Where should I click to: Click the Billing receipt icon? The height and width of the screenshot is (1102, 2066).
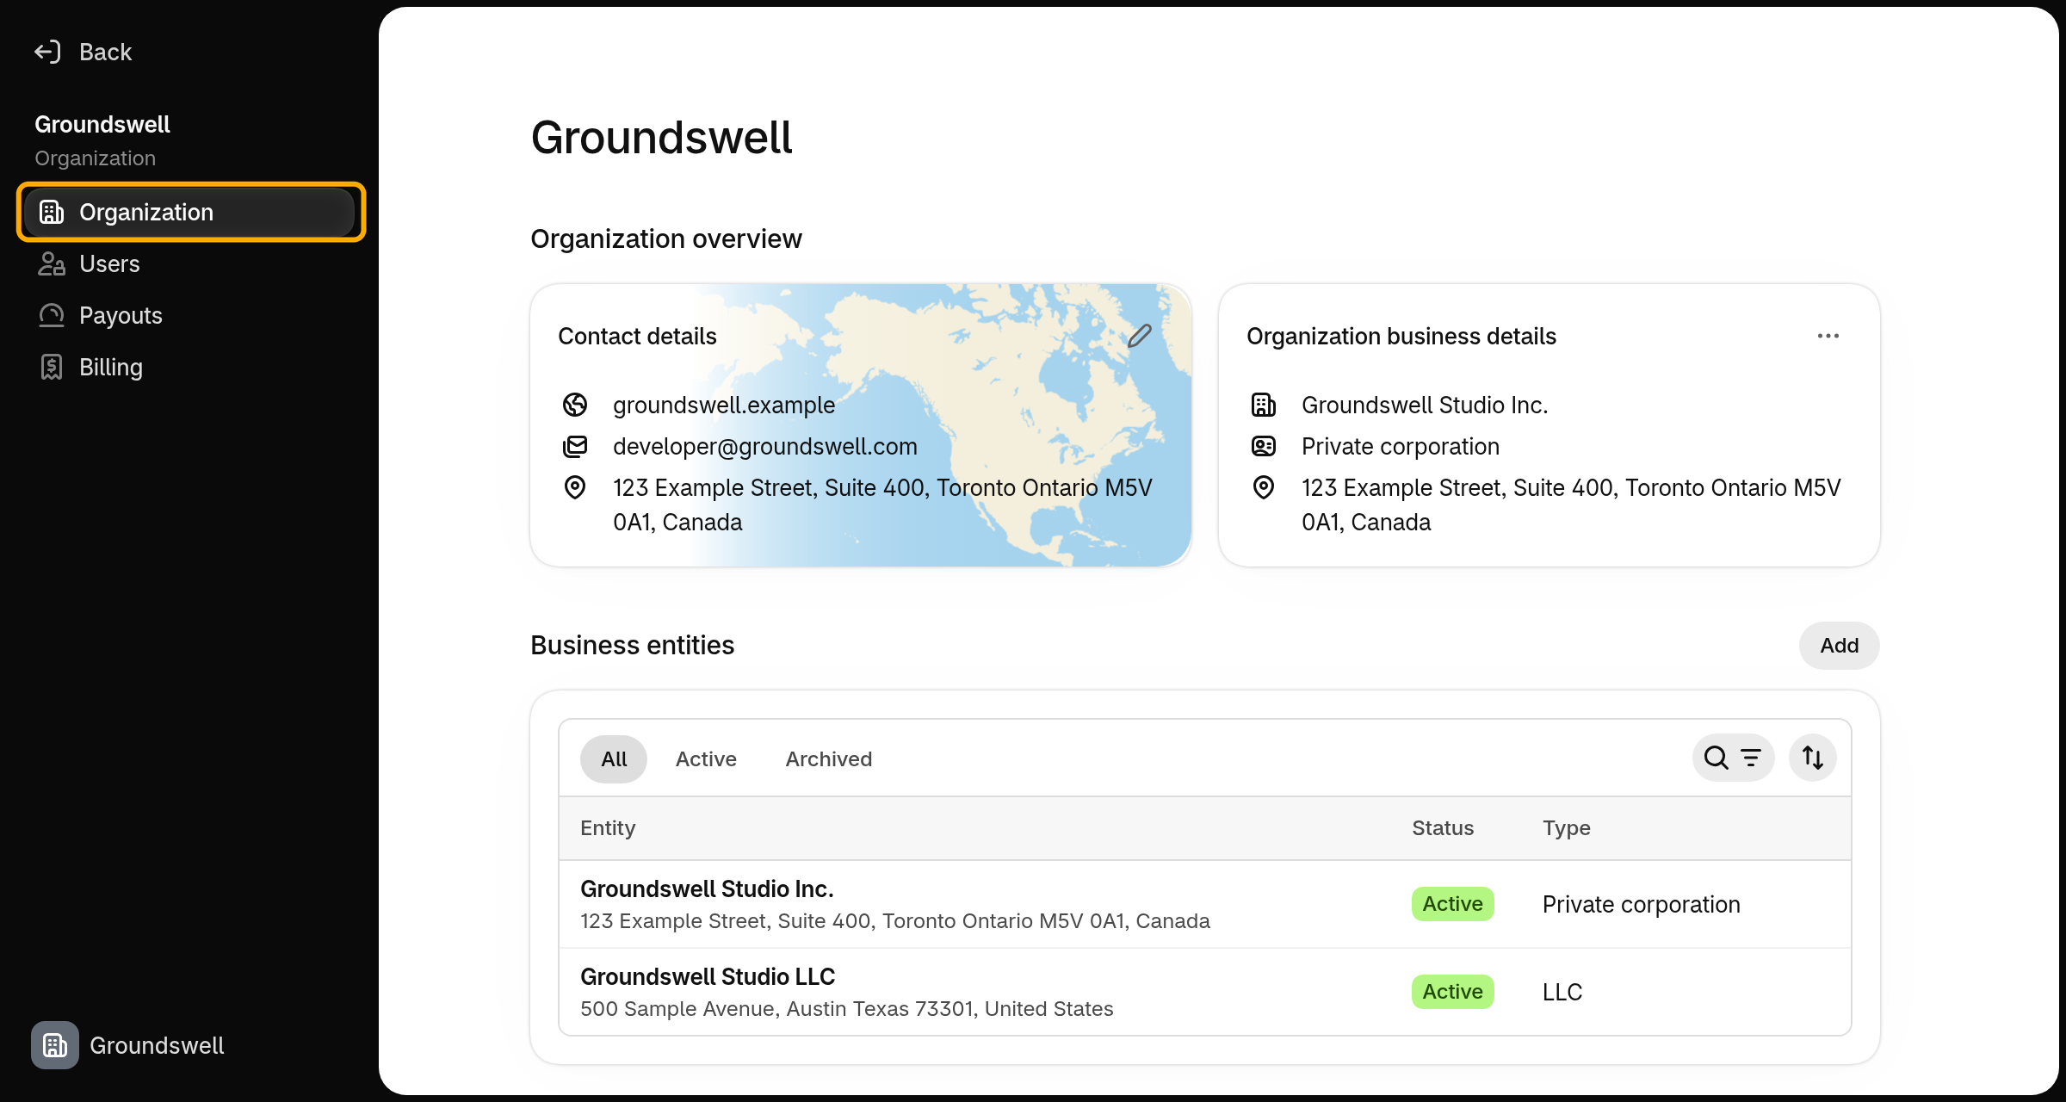(x=52, y=367)
